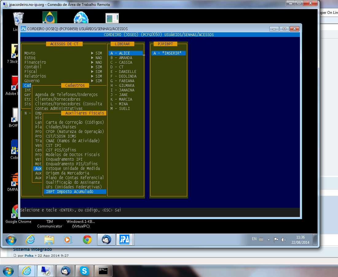Open the Google Chrome desktop shortcut
This screenshot has height=277, width=338.
point(18,212)
